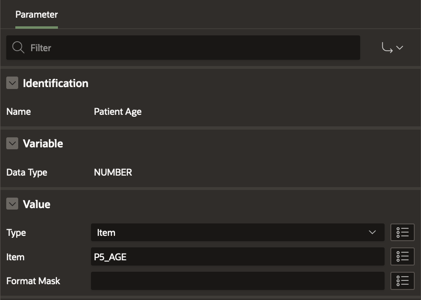Click the list icon beside Type

click(x=402, y=233)
